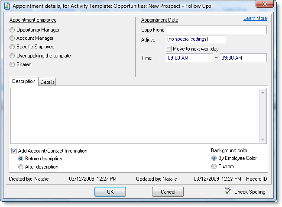Click the Check Spelling icon
Image resolution: width=282 pixels, height=207 pixels.
[228, 191]
